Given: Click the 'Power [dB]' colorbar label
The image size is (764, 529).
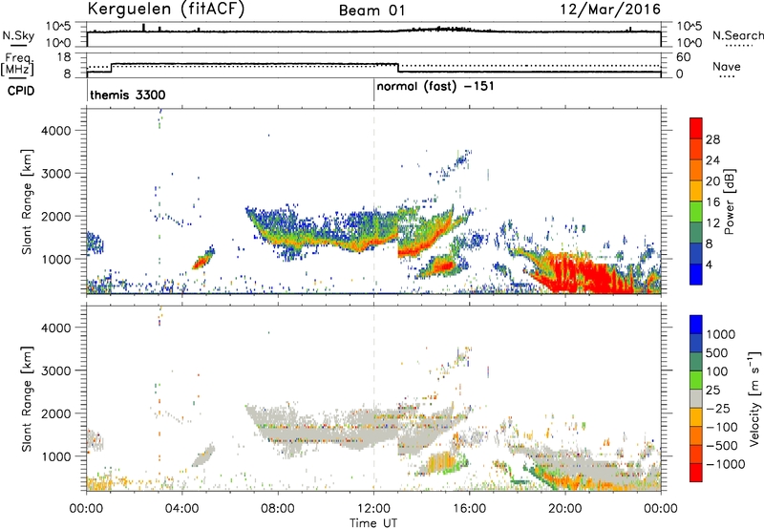Looking at the screenshot, I should (730, 201).
